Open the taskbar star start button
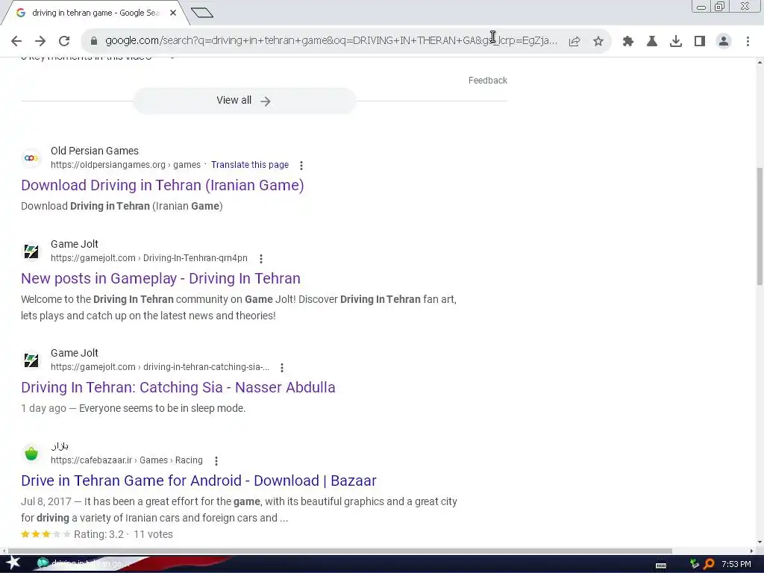Screen dimensions: 764x573 [x=13, y=563]
